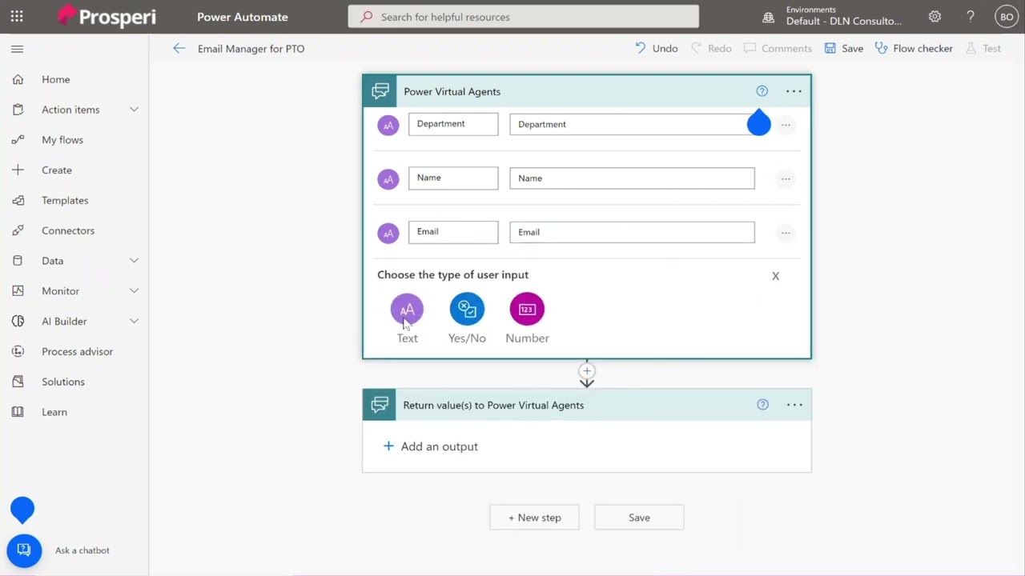1025x576 pixels.
Task: Click the Power Automate app name
Action: click(243, 17)
